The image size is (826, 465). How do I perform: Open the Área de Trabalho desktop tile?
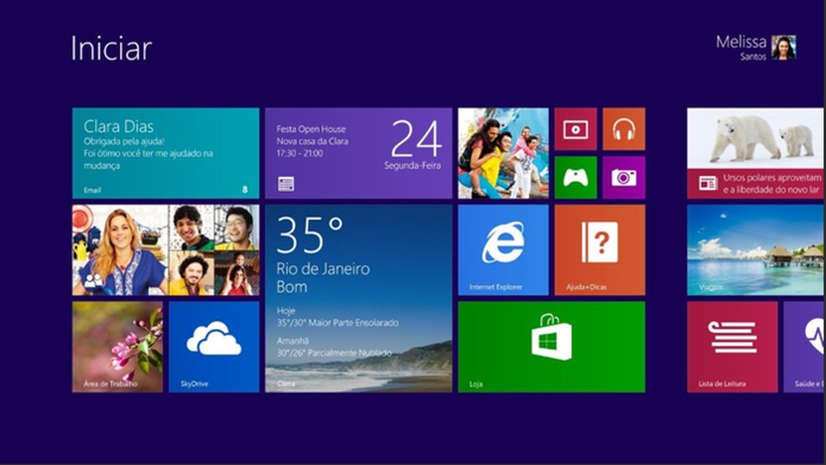[x=118, y=347]
